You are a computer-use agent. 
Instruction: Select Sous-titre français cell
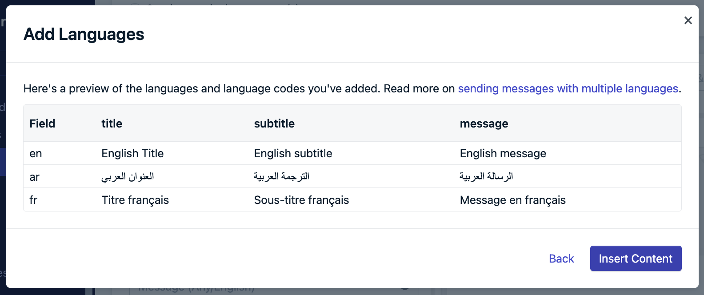coord(301,200)
